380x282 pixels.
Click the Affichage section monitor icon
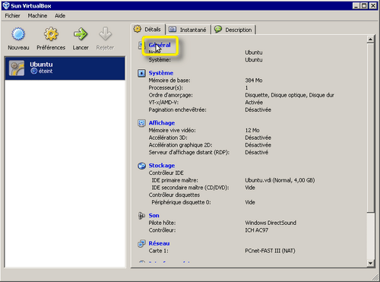click(141, 123)
